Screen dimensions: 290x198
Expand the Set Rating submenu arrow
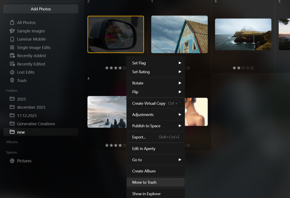pyautogui.click(x=180, y=72)
